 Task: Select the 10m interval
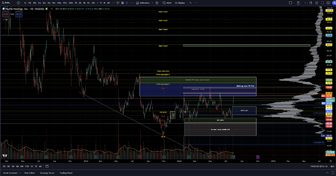click(59, 3)
